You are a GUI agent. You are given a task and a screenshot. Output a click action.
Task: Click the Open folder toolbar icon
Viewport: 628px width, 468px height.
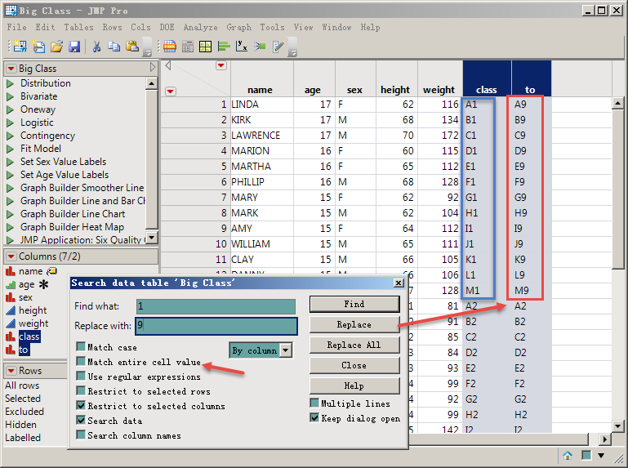click(x=56, y=47)
